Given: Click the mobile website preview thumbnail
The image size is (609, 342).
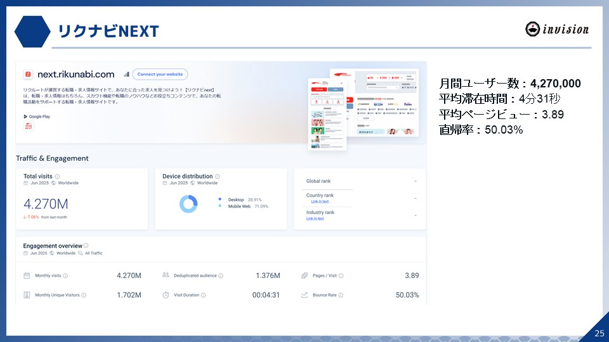Looking at the screenshot, I should point(327,114).
